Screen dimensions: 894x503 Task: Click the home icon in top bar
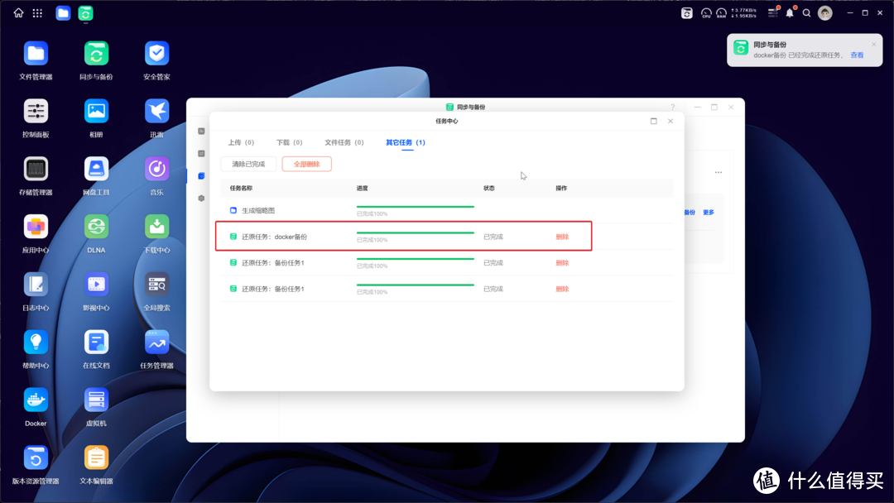click(x=18, y=12)
